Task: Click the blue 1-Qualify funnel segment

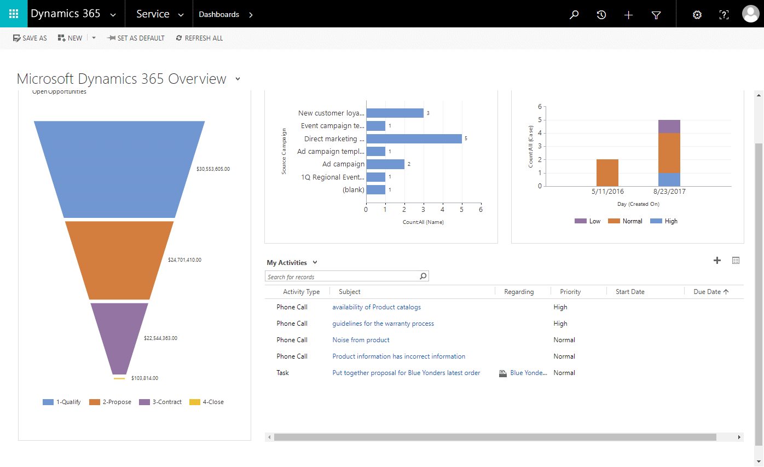Action: click(x=119, y=170)
